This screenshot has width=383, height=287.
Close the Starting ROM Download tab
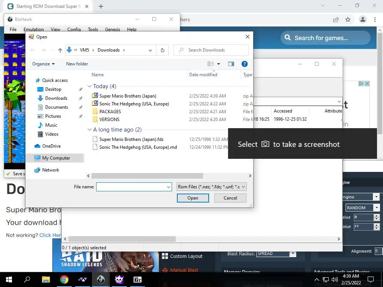click(87, 6)
